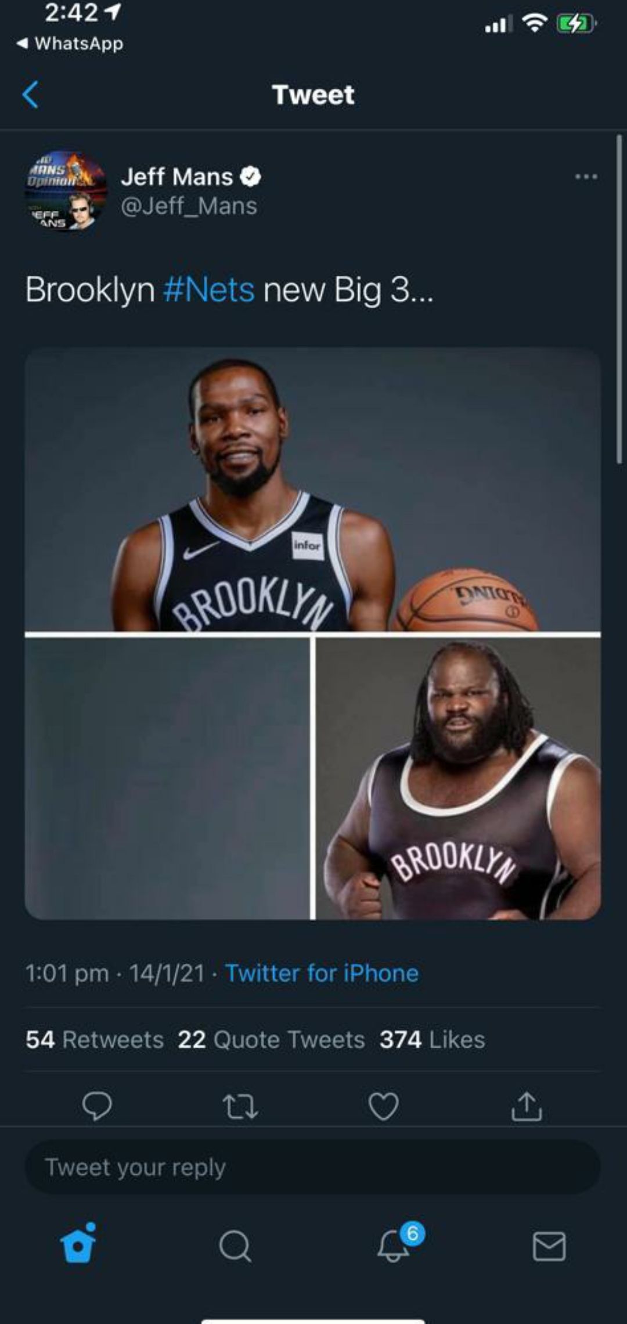Open the top Brooklyn jersey photo
The height and width of the screenshot is (1324, 627).
click(x=312, y=489)
